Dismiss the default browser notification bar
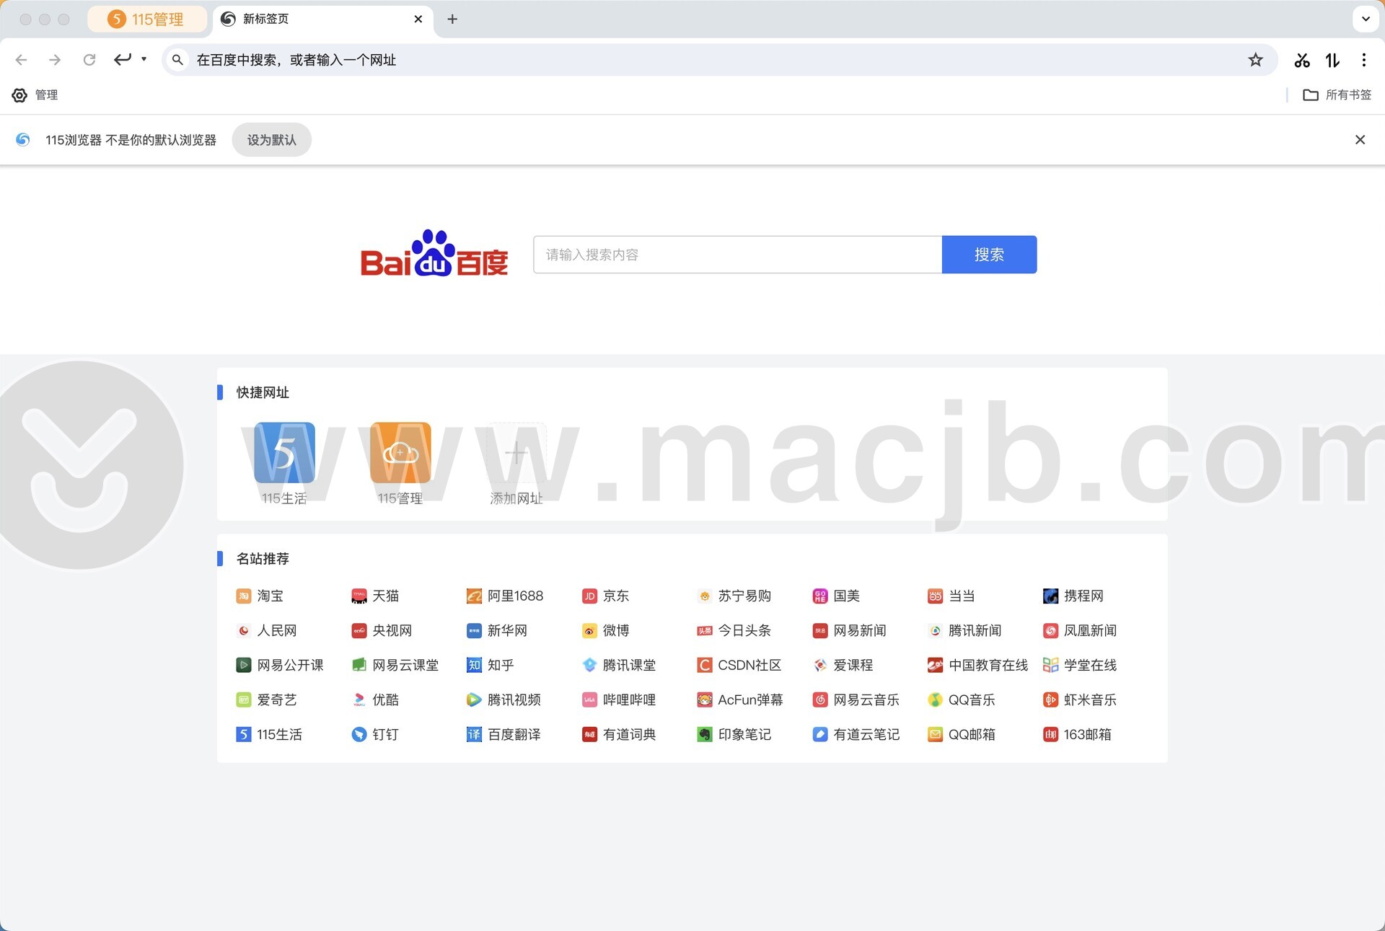Screen dimensions: 1385x931 1360,139
